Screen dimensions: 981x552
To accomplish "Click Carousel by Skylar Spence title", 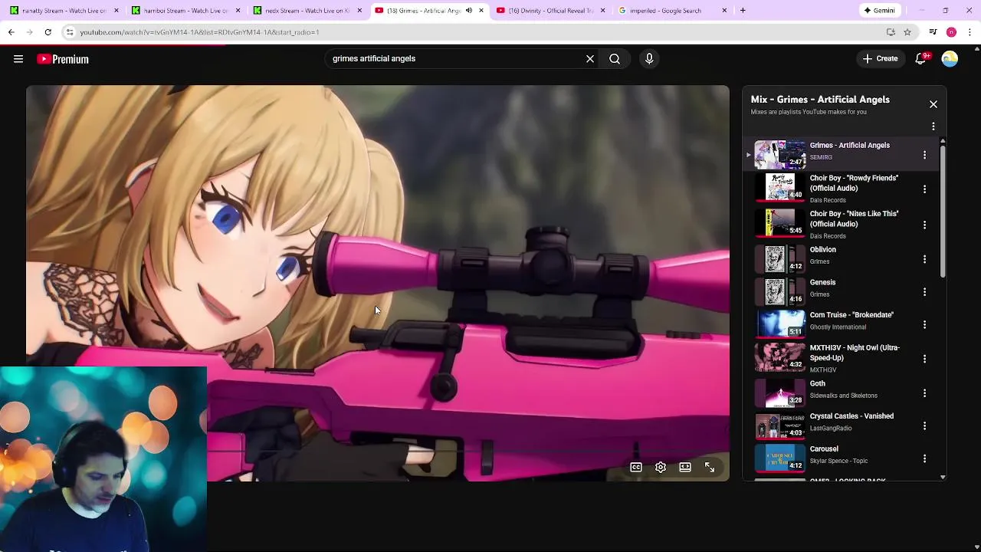I will (x=824, y=449).
